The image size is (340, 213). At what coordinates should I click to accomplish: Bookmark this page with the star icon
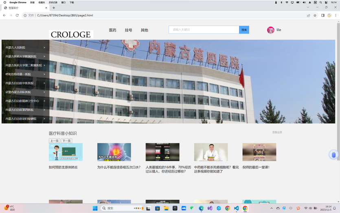tap(315, 15)
